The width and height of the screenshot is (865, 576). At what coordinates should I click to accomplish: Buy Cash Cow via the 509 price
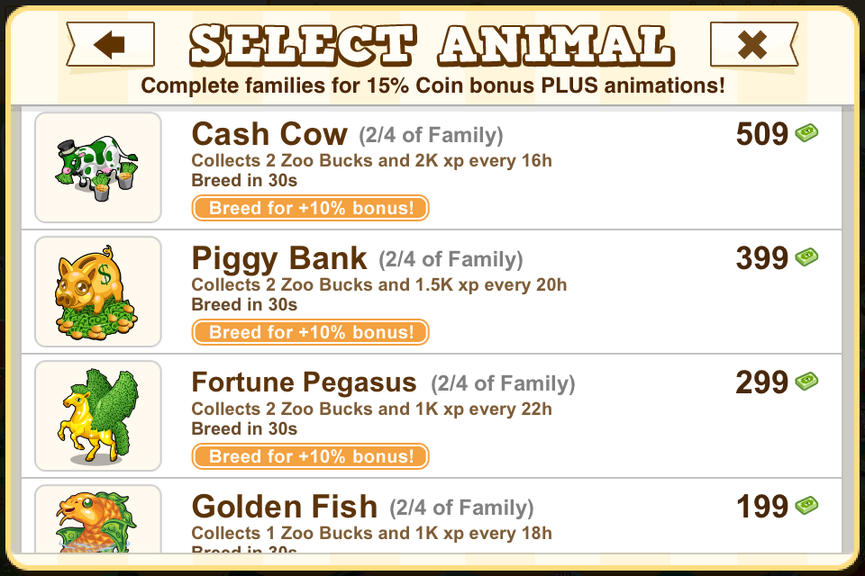(762, 134)
